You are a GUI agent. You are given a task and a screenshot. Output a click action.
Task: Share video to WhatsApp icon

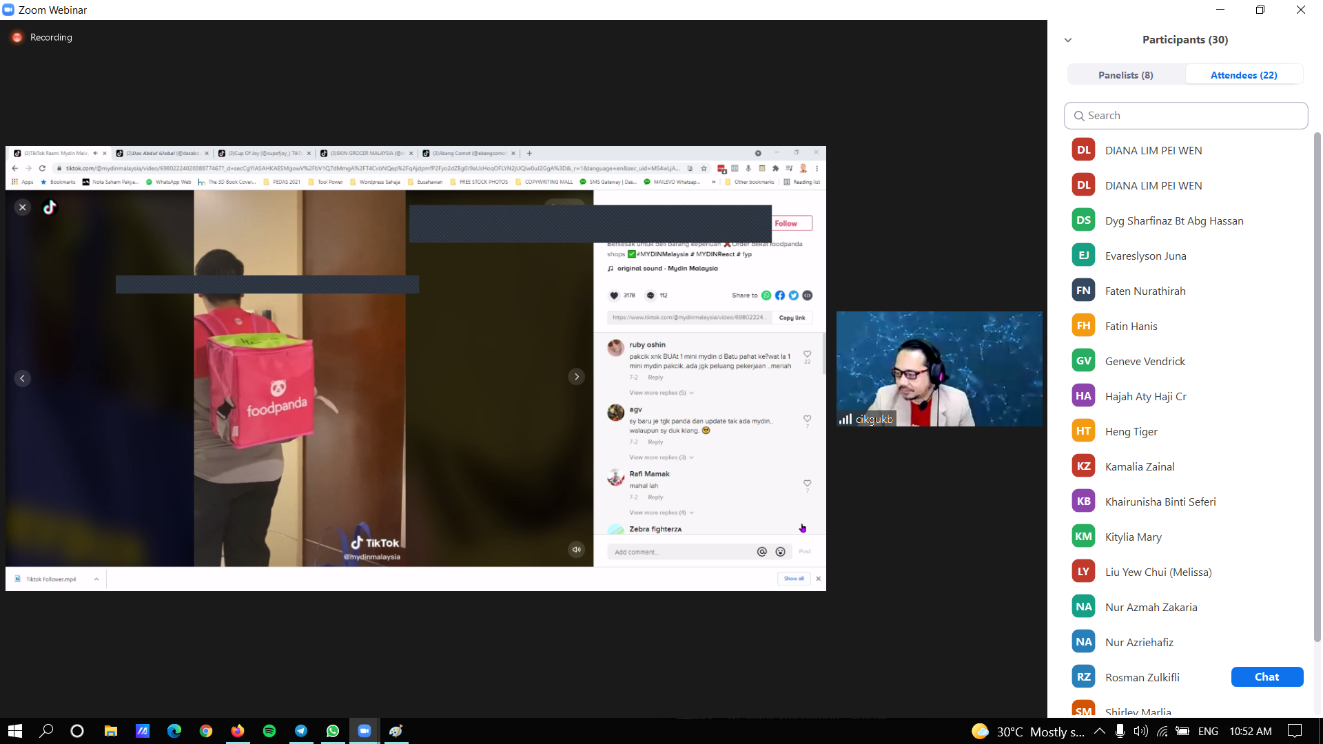766,296
